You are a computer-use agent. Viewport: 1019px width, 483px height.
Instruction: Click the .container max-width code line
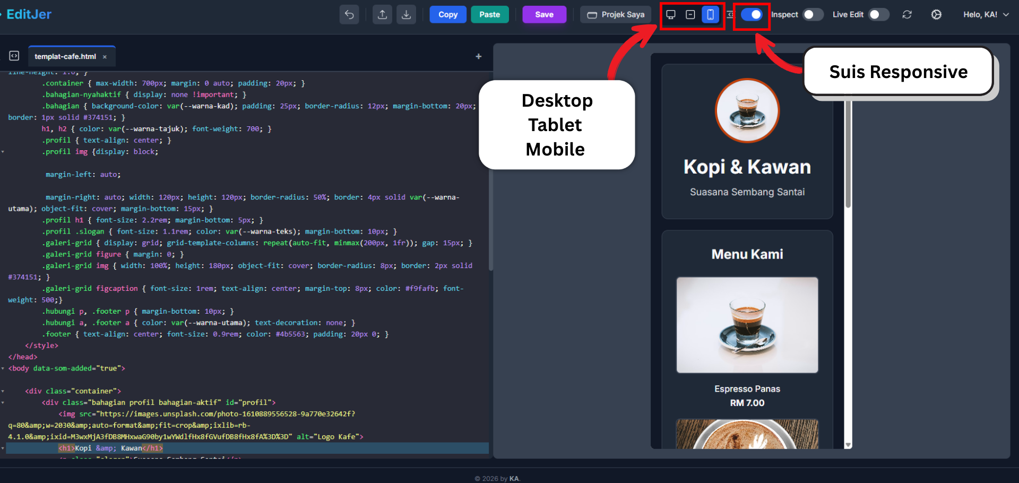(x=173, y=83)
